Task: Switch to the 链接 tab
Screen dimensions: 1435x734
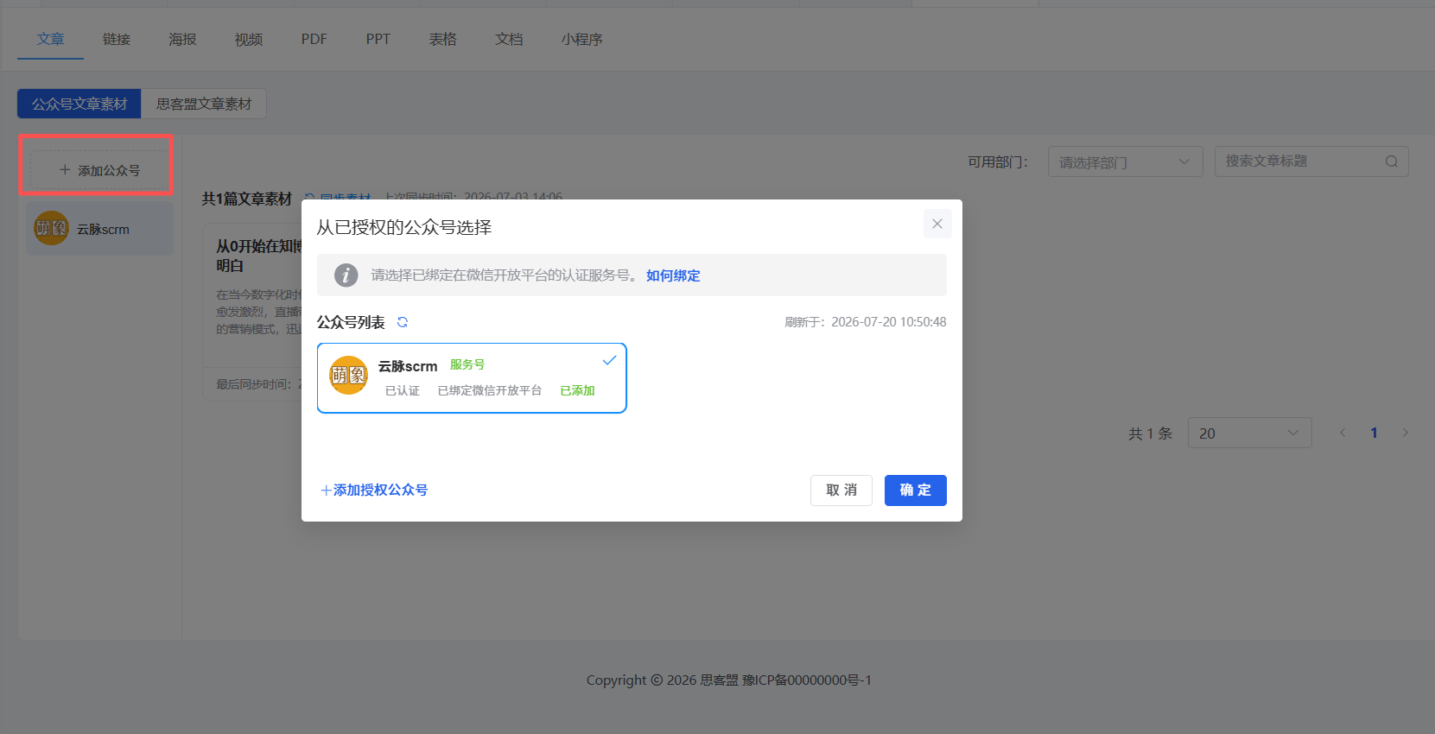Action: click(117, 40)
